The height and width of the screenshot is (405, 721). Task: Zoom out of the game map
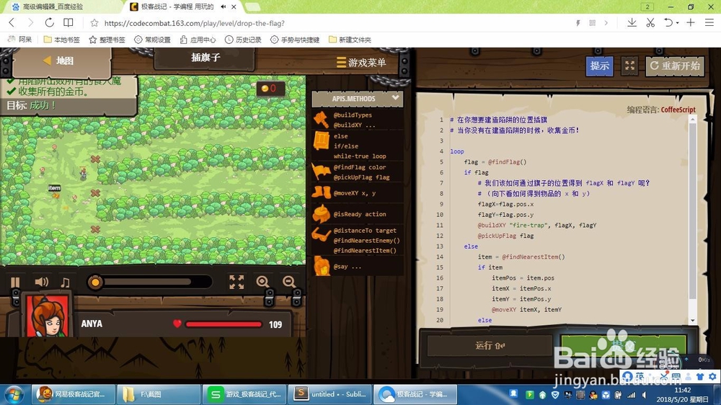point(289,282)
